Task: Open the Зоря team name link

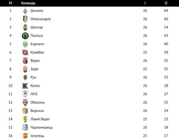Action: pyautogui.click(x=34, y=69)
